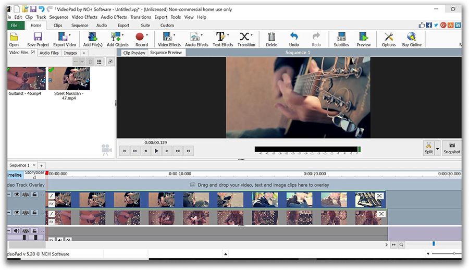The image size is (469, 270).
Task: Click the Delete trash icon in toolbar
Action: pos(271,37)
